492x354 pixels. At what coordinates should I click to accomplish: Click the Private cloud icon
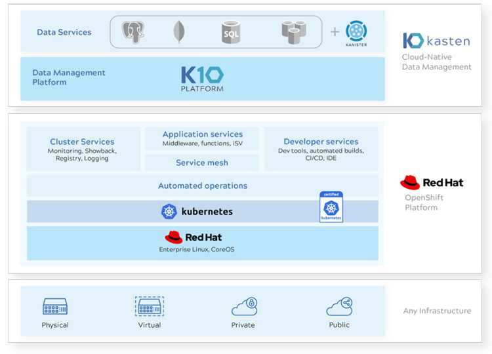(243, 307)
